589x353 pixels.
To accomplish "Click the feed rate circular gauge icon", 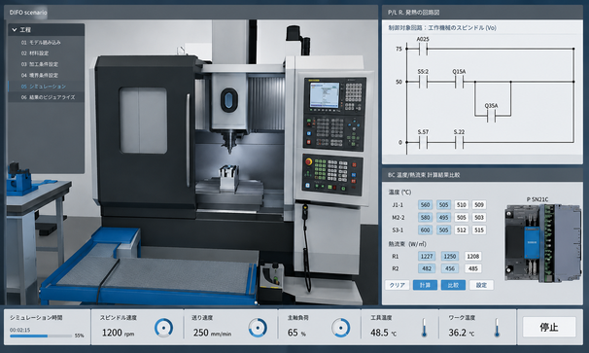I will click(x=258, y=328).
